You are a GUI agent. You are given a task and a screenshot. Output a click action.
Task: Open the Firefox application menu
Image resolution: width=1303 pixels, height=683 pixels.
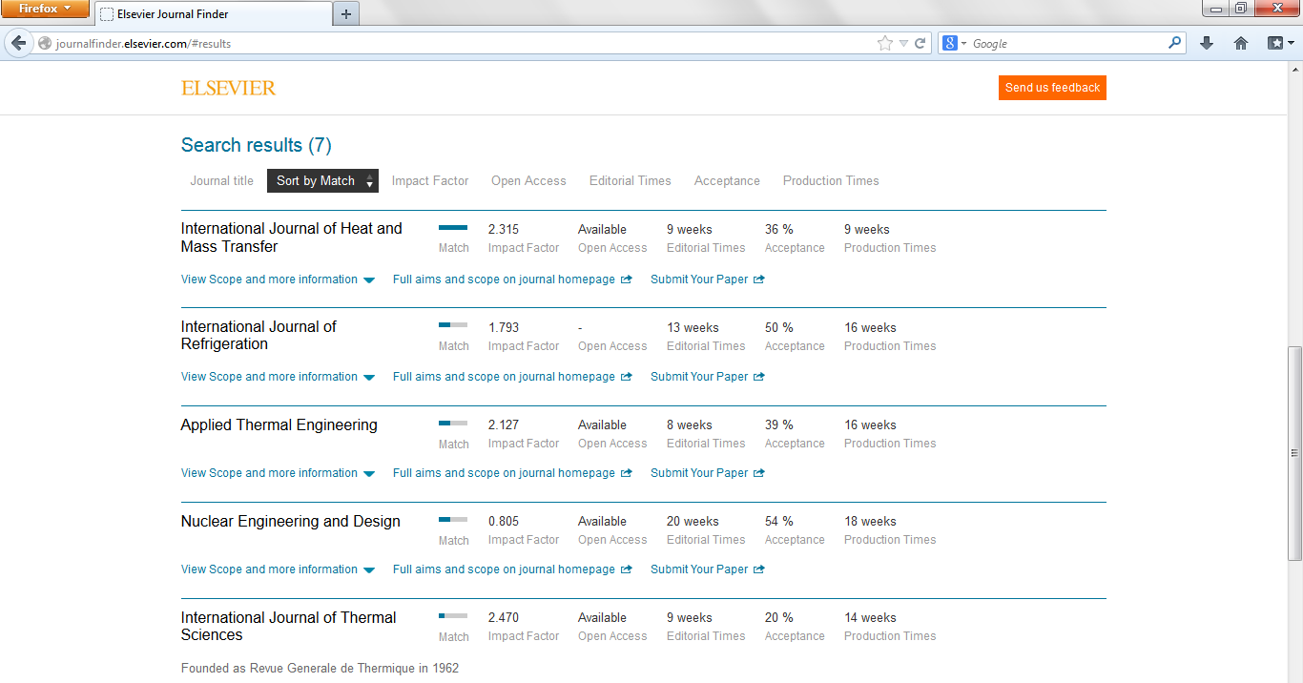[x=45, y=10]
